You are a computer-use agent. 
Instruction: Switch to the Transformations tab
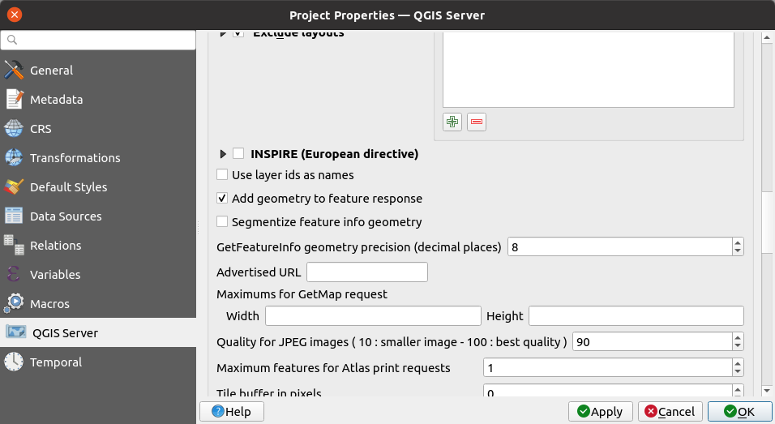pos(98,157)
